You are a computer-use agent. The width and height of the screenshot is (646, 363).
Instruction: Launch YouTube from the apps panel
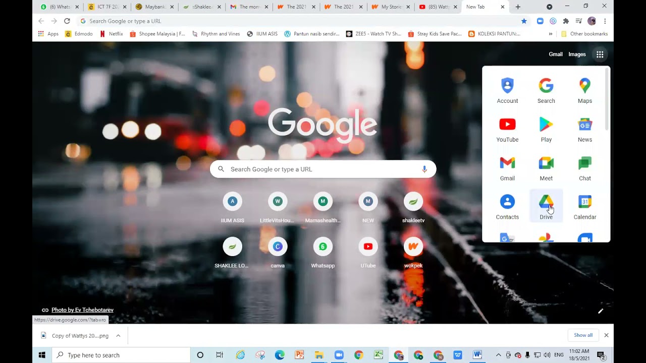[x=507, y=130]
